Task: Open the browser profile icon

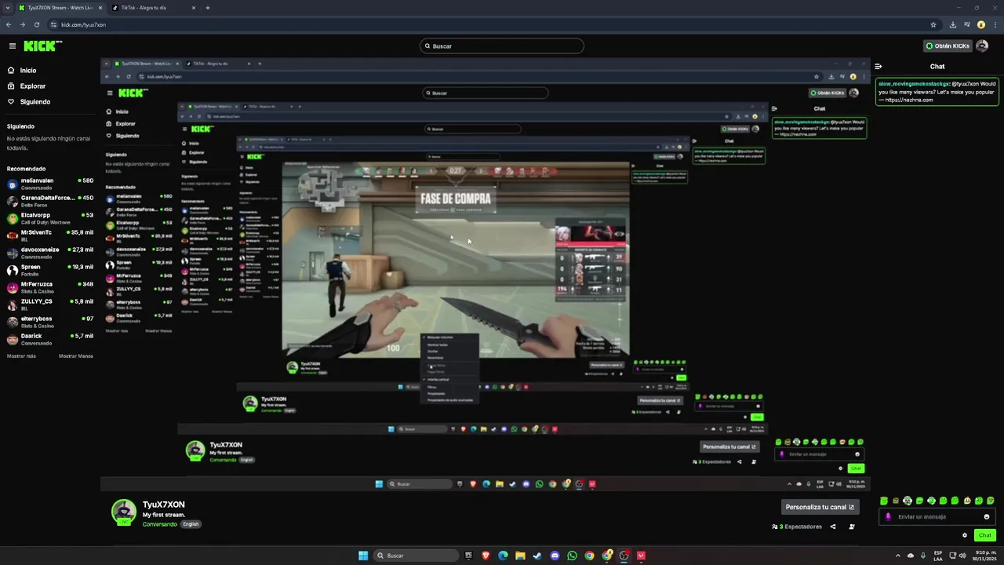Action: click(x=981, y=24)
